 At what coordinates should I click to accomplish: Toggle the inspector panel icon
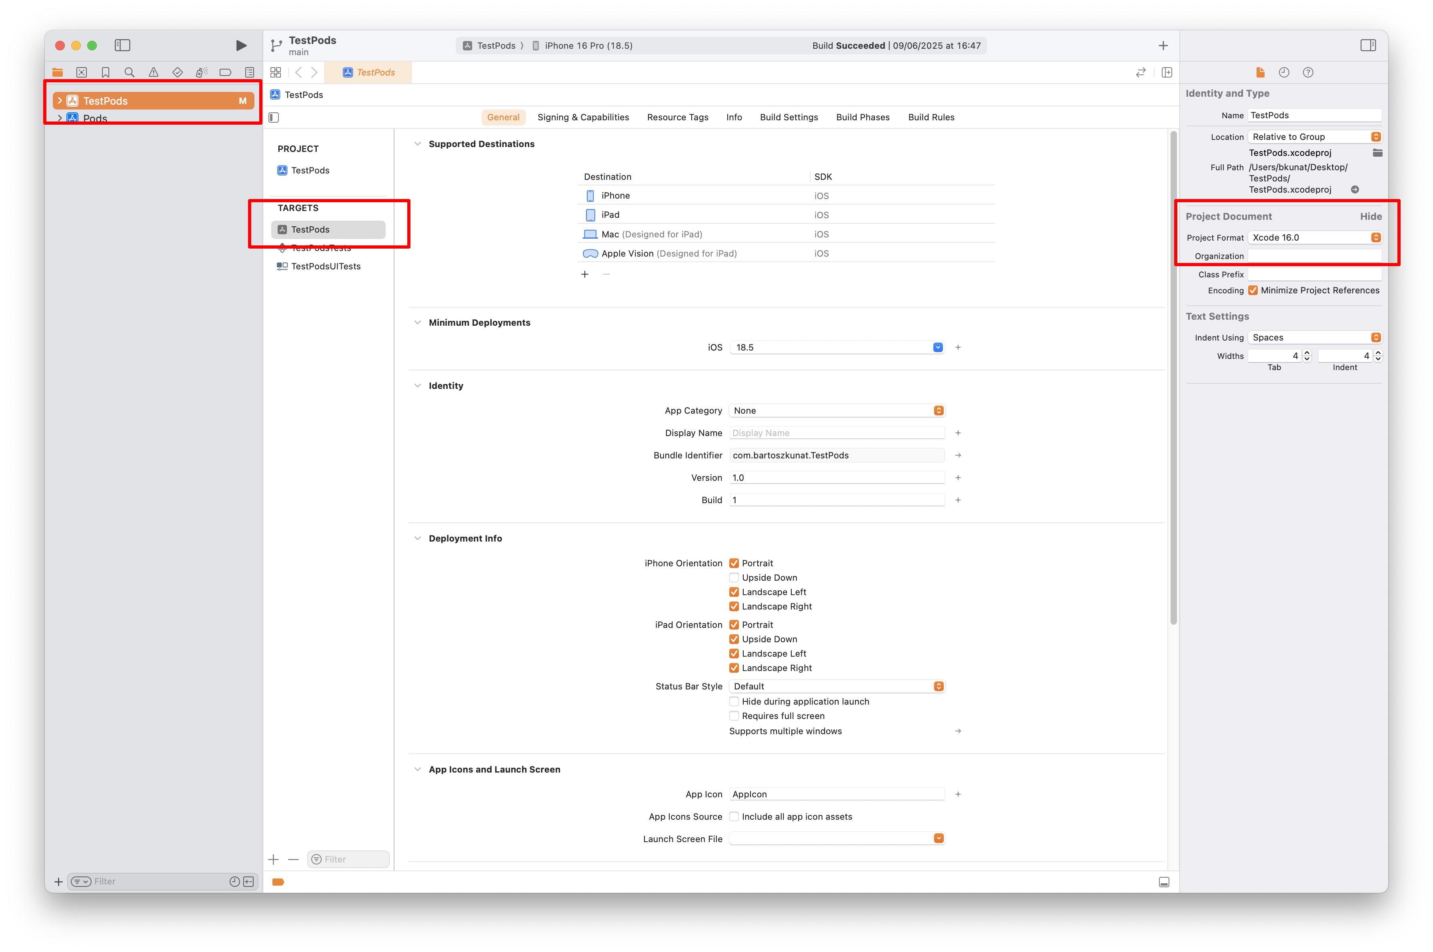point(1368,45)
